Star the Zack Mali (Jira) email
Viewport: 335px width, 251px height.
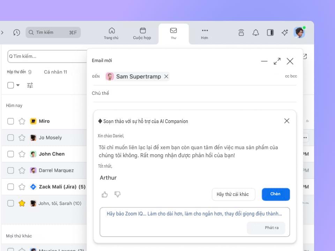[22, 187]
